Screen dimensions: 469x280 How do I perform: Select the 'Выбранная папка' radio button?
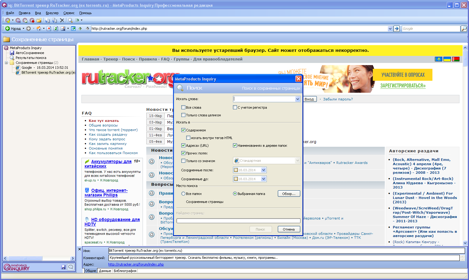235,194
